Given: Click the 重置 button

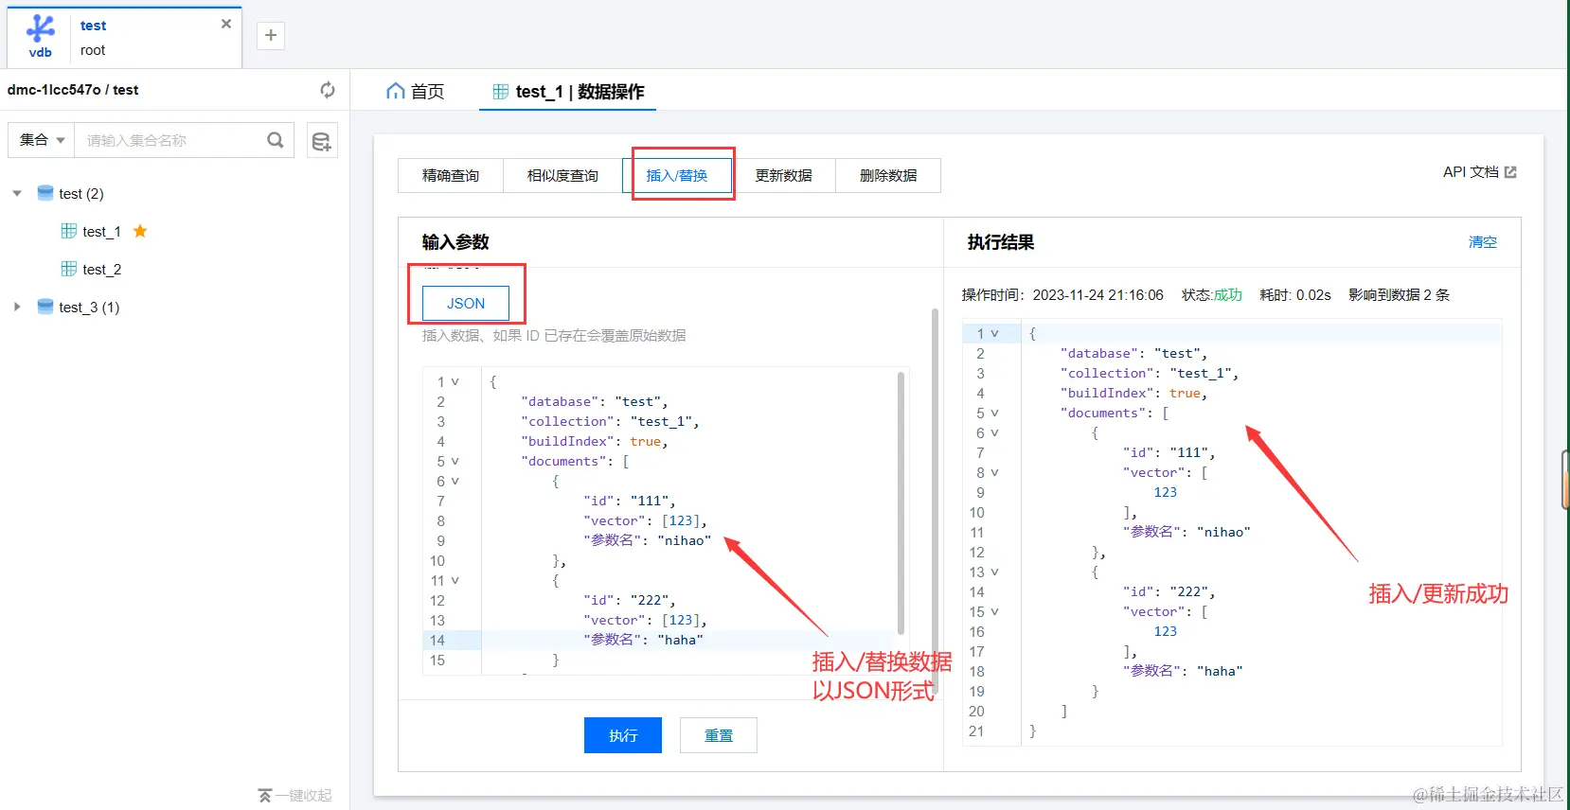Looking at the screenshot, I should (719, 735).
